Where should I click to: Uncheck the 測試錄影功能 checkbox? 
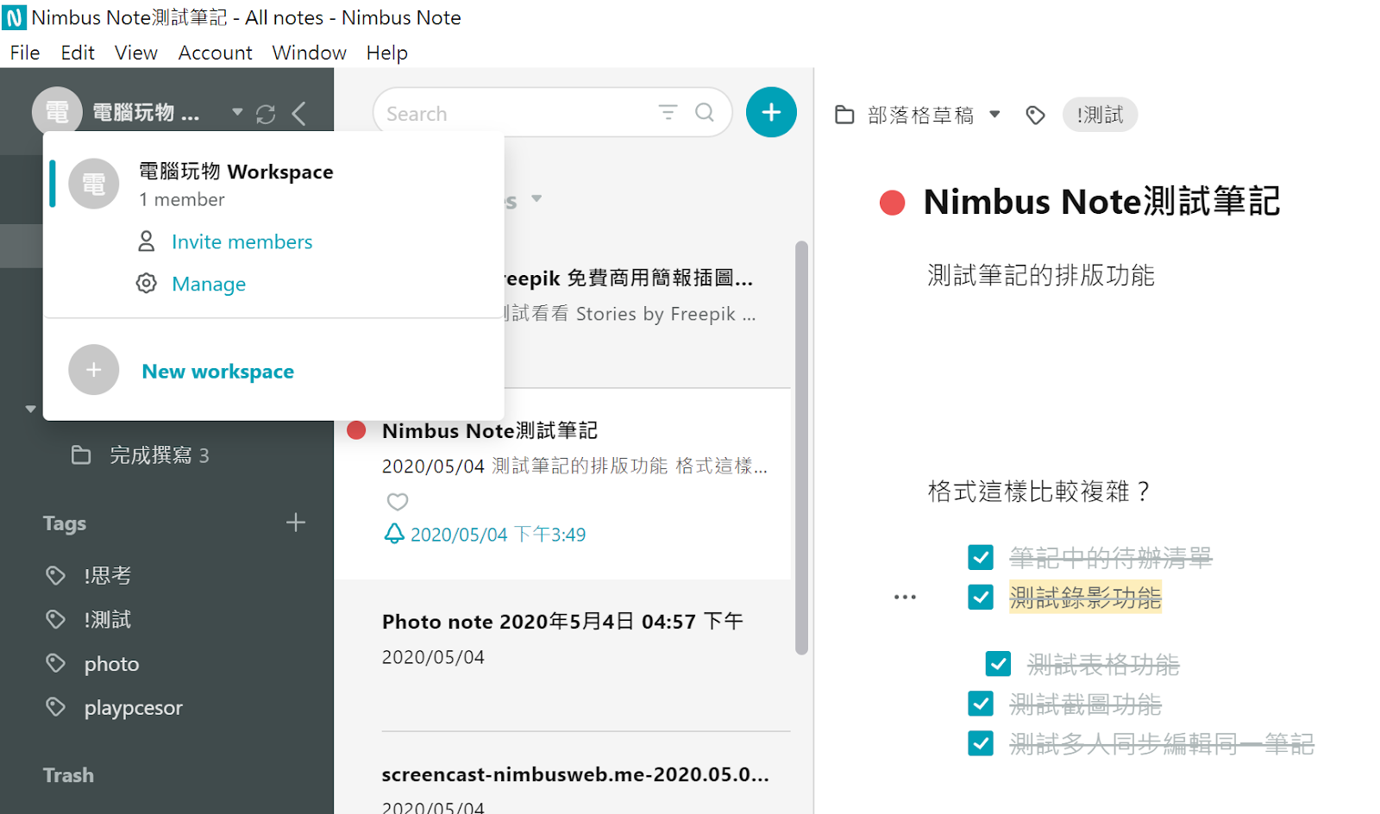981,597
